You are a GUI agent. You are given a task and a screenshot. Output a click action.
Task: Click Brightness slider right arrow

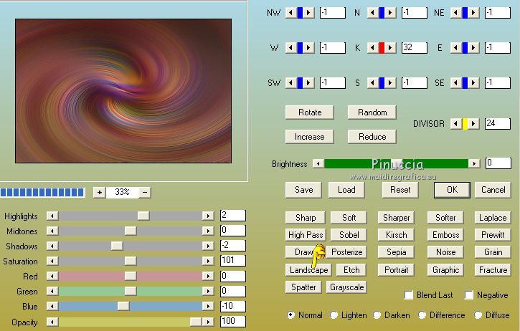coord(474,163)
